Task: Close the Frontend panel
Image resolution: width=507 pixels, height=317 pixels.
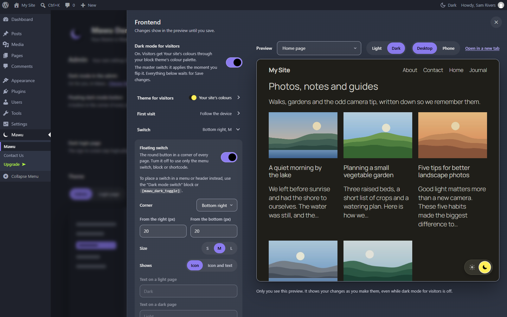Action: 496,22
